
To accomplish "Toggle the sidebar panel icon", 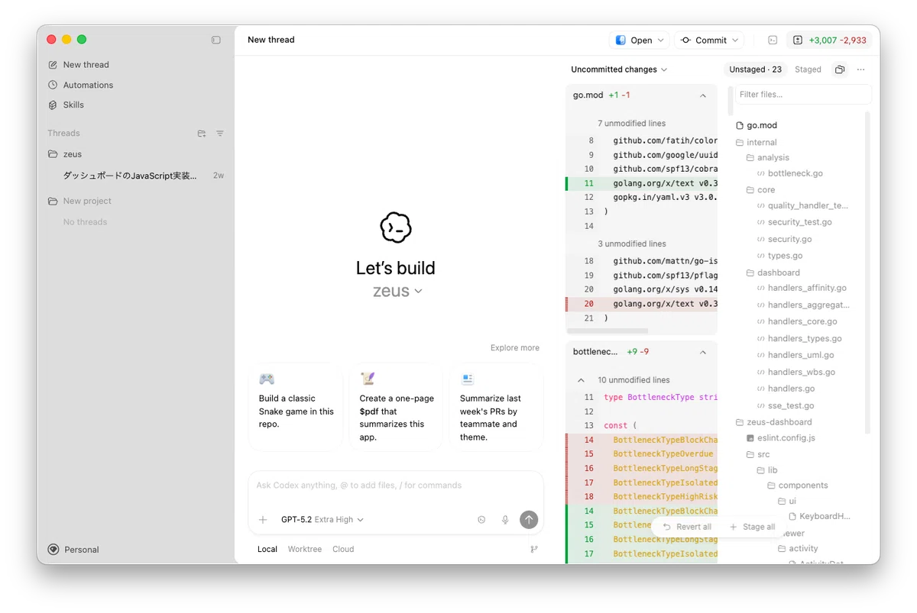I will (x=216, y=40).
